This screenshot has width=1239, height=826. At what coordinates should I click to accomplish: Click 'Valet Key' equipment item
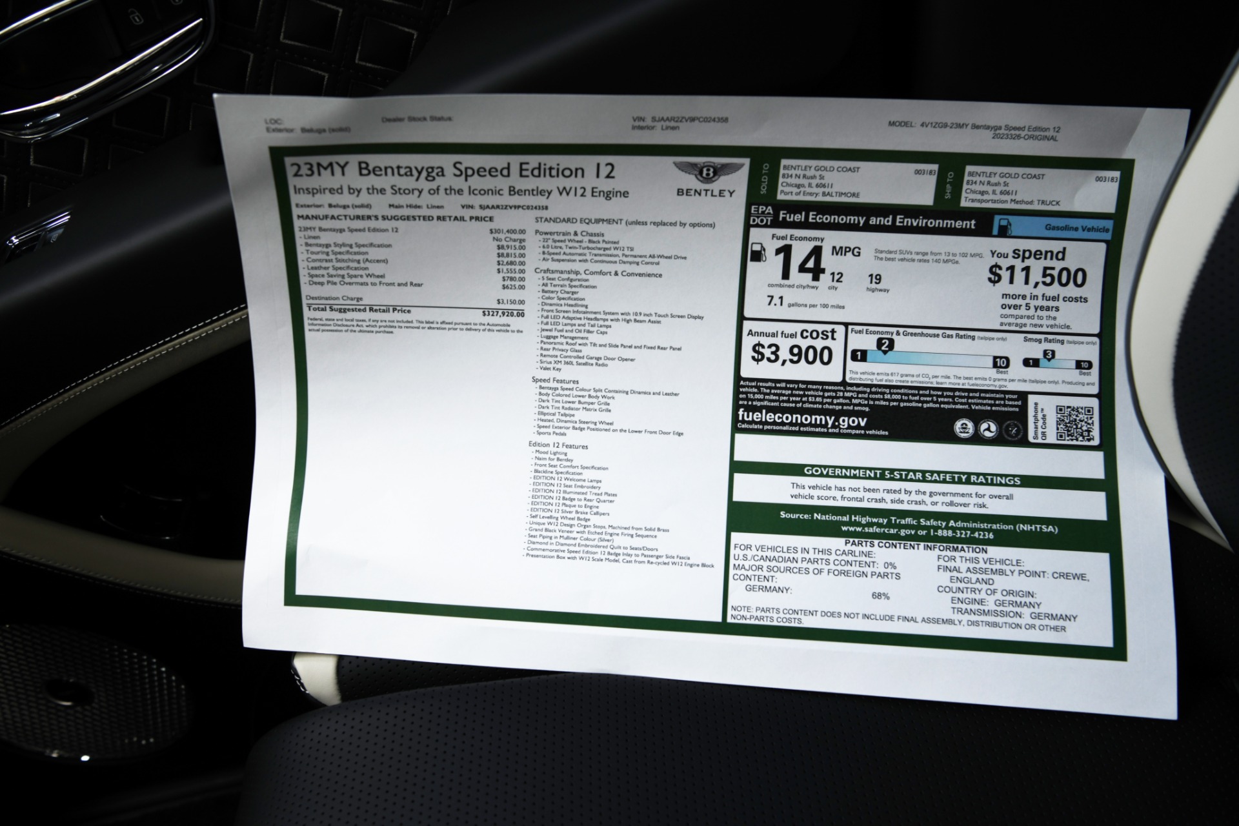click(x=550, y=368)
